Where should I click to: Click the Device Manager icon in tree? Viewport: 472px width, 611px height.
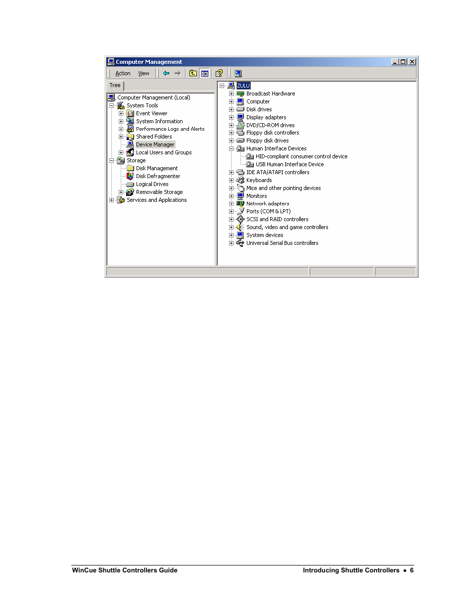click(x=130, y=144)
